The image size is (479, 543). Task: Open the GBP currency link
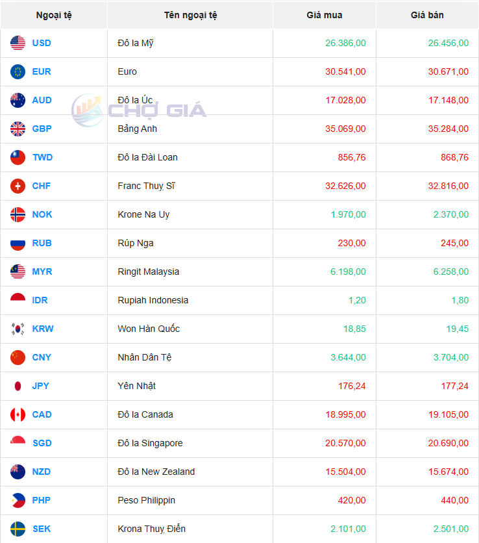pyautogui.click(x=42, y=129)
